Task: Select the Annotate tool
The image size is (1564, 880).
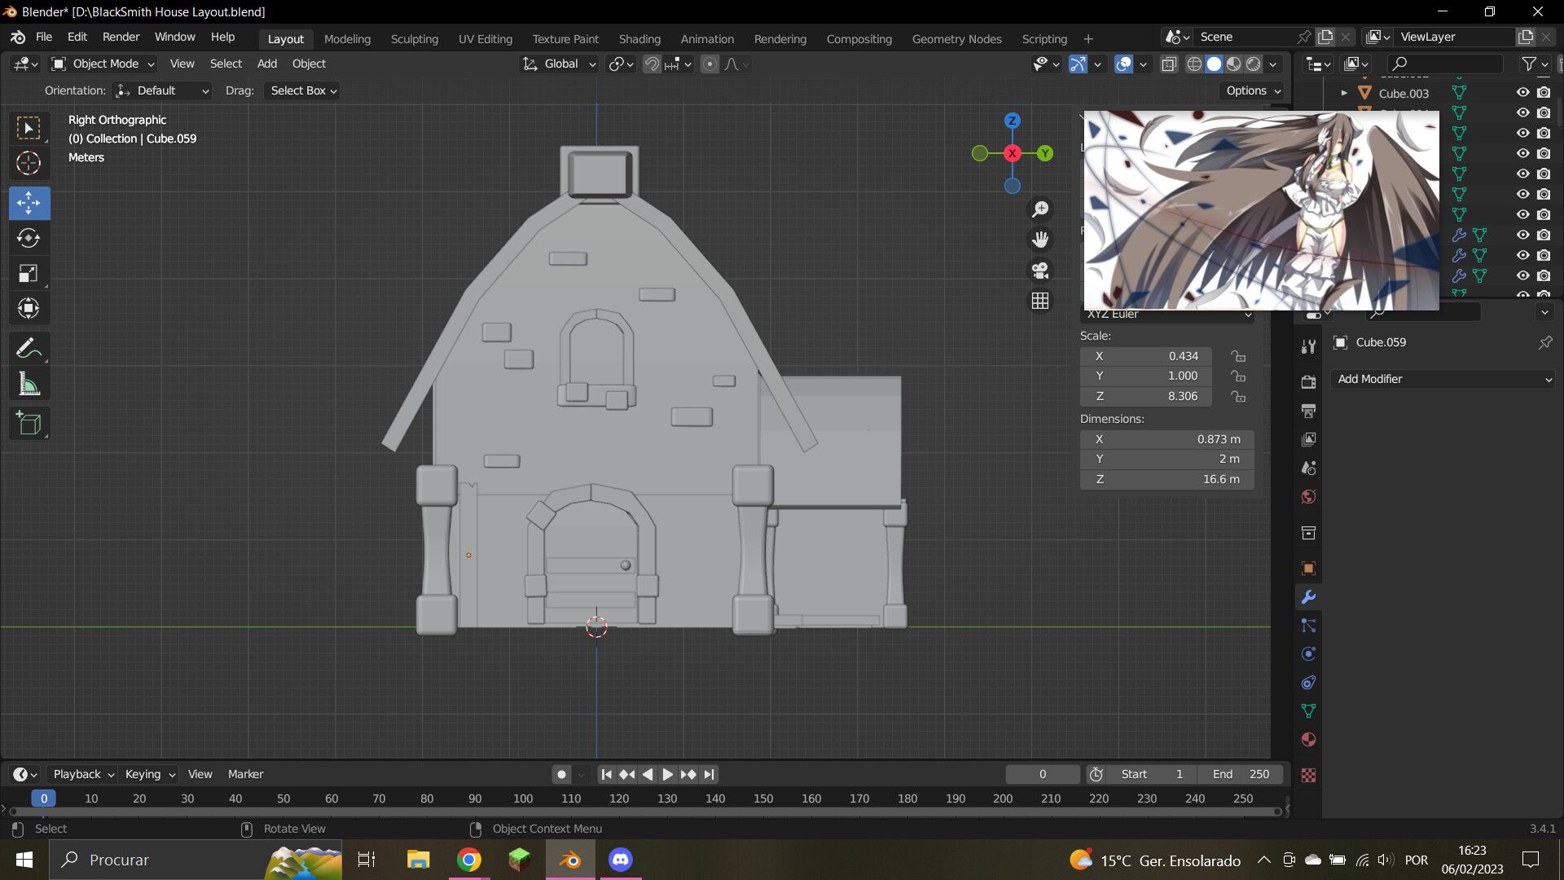Action: click(29, 348)
